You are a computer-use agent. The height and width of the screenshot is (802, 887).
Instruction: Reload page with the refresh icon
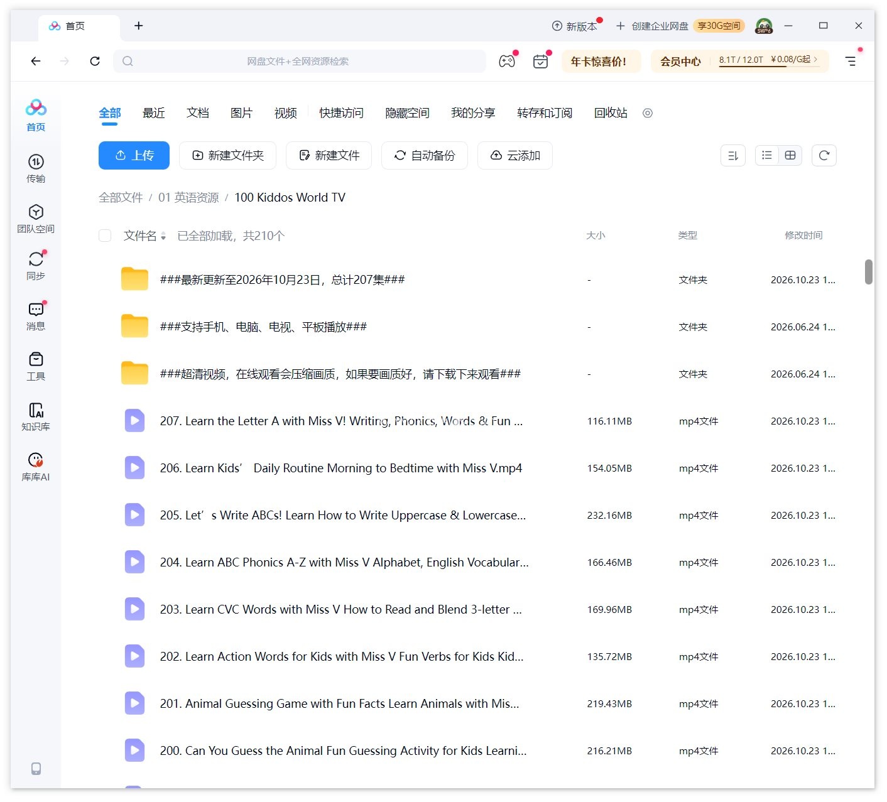[x=95, y=61]
